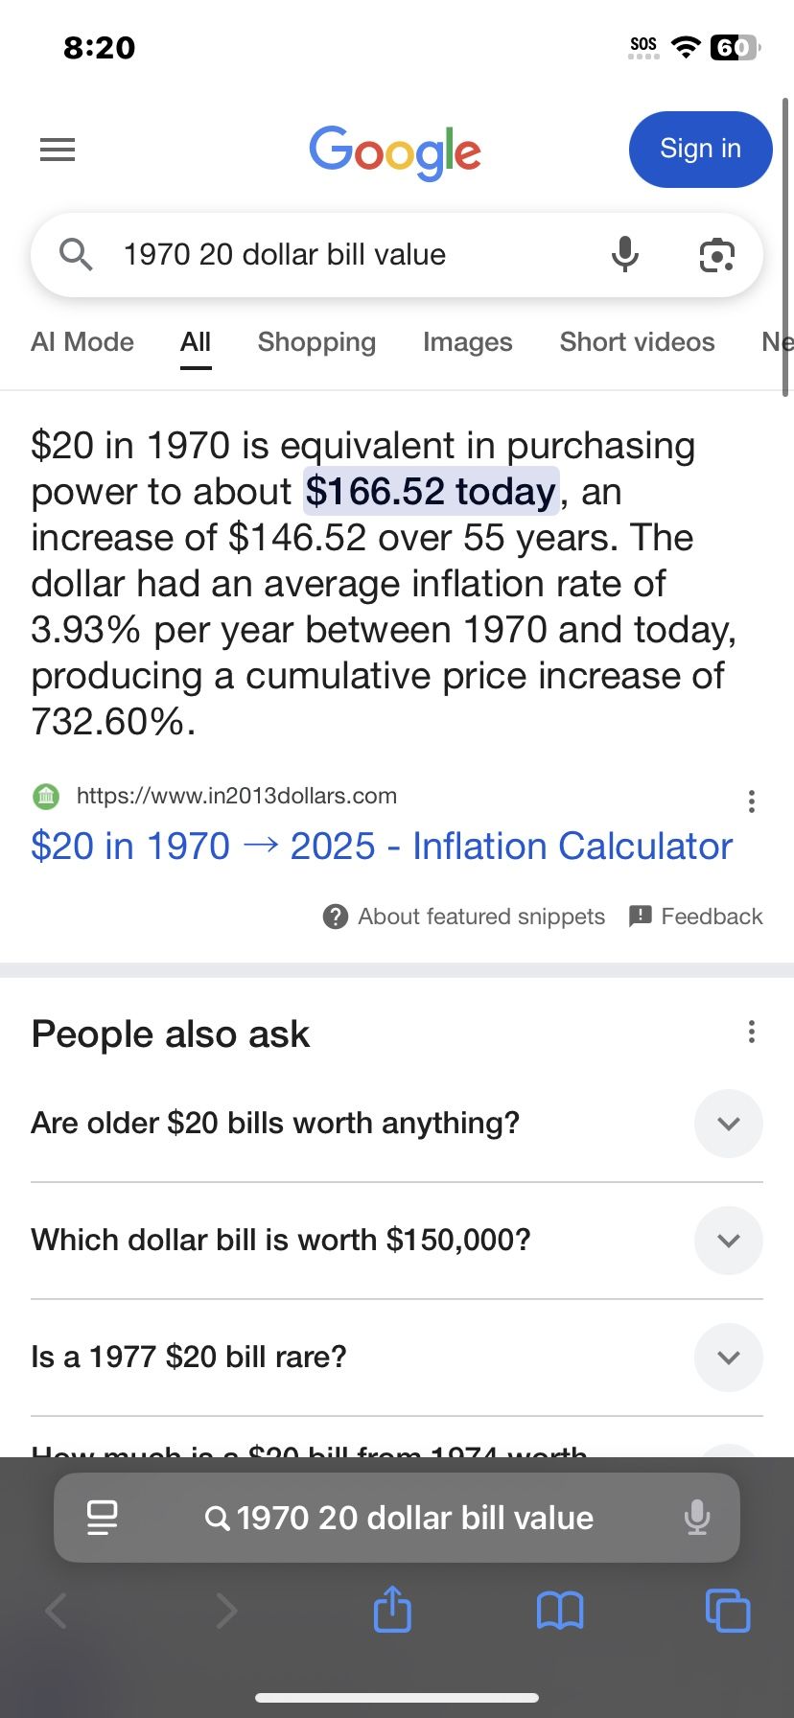Viewport: 794px width, 1718px height.
Task: Open the Inflation Calculator result link
Action: coord(382,847)
